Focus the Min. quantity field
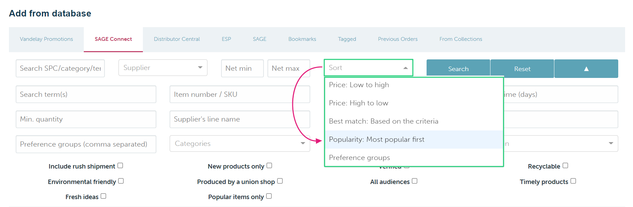633x207 pixels. click(x=86, y=119)
